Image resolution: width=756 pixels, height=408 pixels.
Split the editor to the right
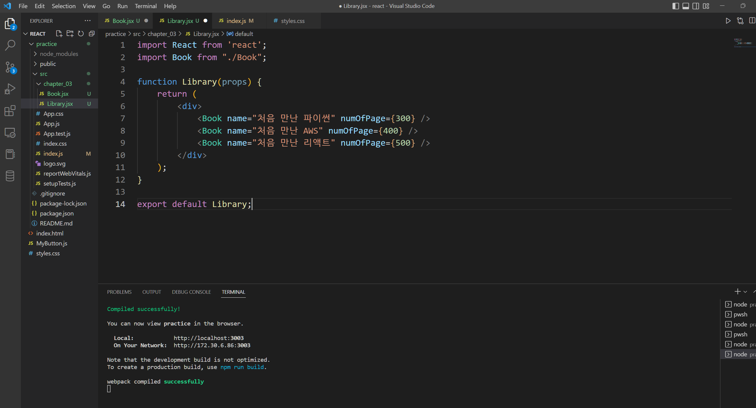point(752,21)
